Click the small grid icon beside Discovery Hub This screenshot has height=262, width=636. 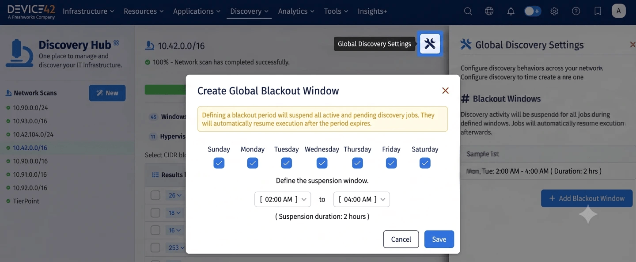[116, 43]
